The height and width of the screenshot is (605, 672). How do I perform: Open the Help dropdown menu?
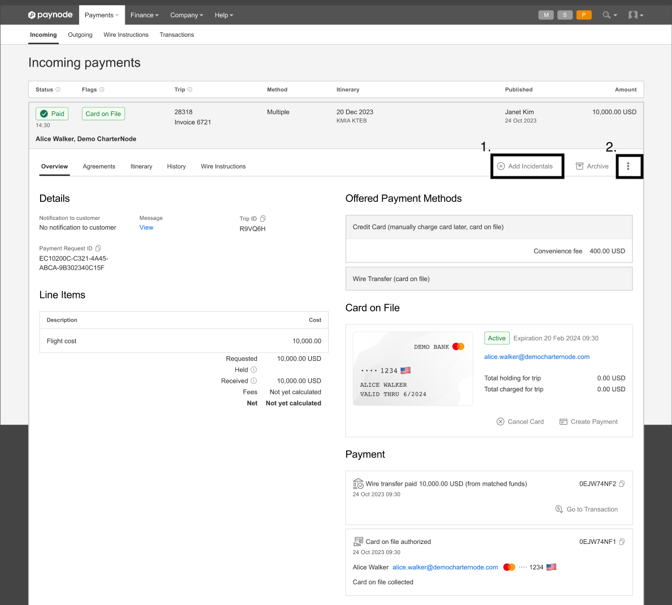click(224, 15)
